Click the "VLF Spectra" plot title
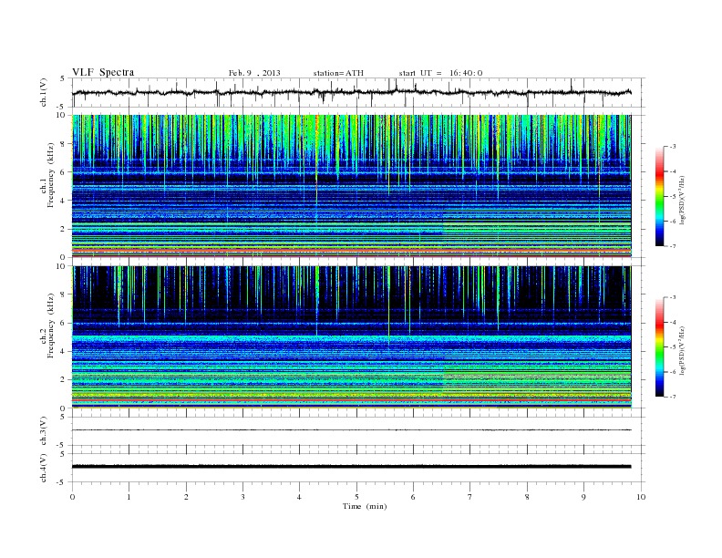 (103, 72)
